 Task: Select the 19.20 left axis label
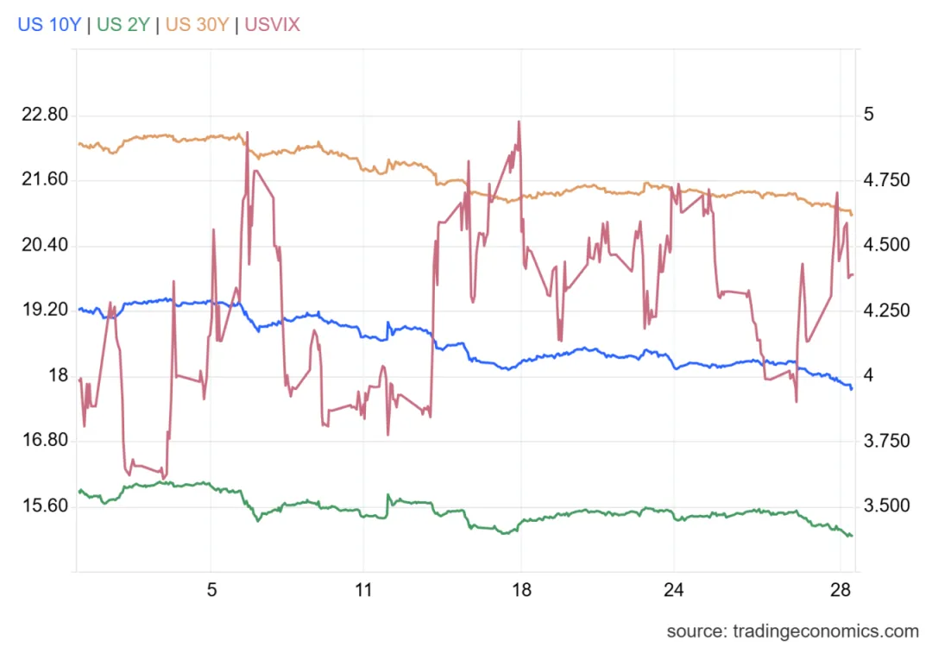(x=44, y=310)
